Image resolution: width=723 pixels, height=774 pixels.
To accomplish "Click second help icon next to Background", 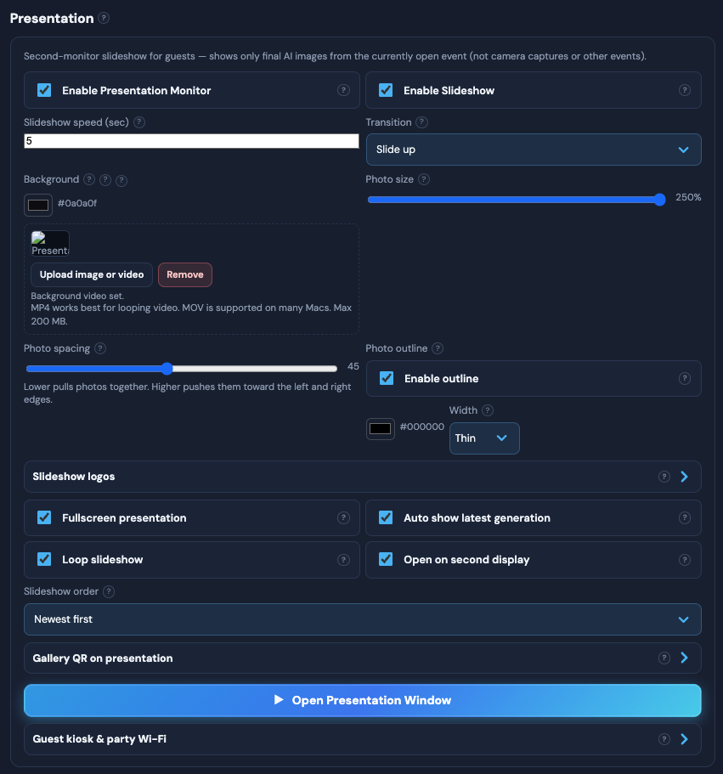I will click(x=105, y=179).
